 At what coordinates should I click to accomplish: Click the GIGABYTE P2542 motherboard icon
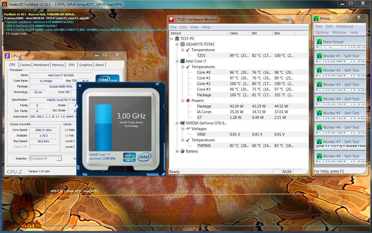point(183,44)
